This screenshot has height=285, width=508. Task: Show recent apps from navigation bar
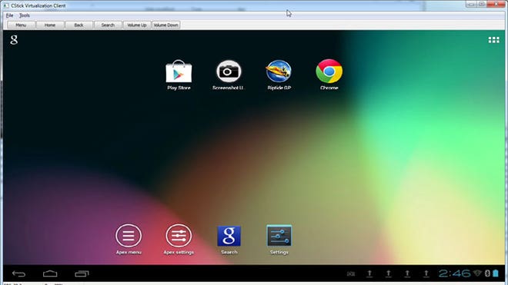tap(82, 273)
